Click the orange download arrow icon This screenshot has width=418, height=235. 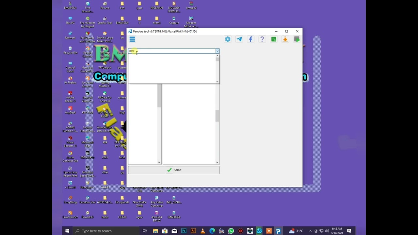coord(285,39)
